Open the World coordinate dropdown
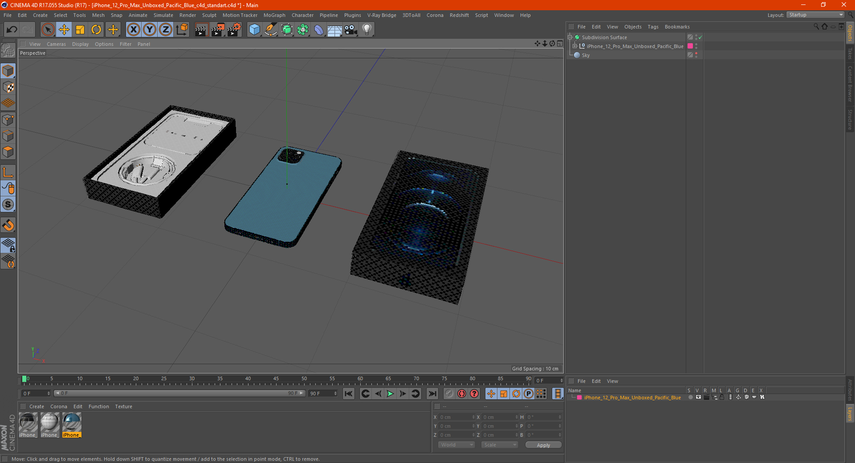855x463 pixels. click(456, 445)
